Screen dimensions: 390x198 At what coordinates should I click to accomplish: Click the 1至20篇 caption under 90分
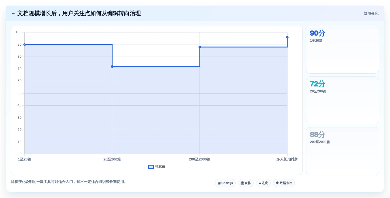[x=316, y=41]
